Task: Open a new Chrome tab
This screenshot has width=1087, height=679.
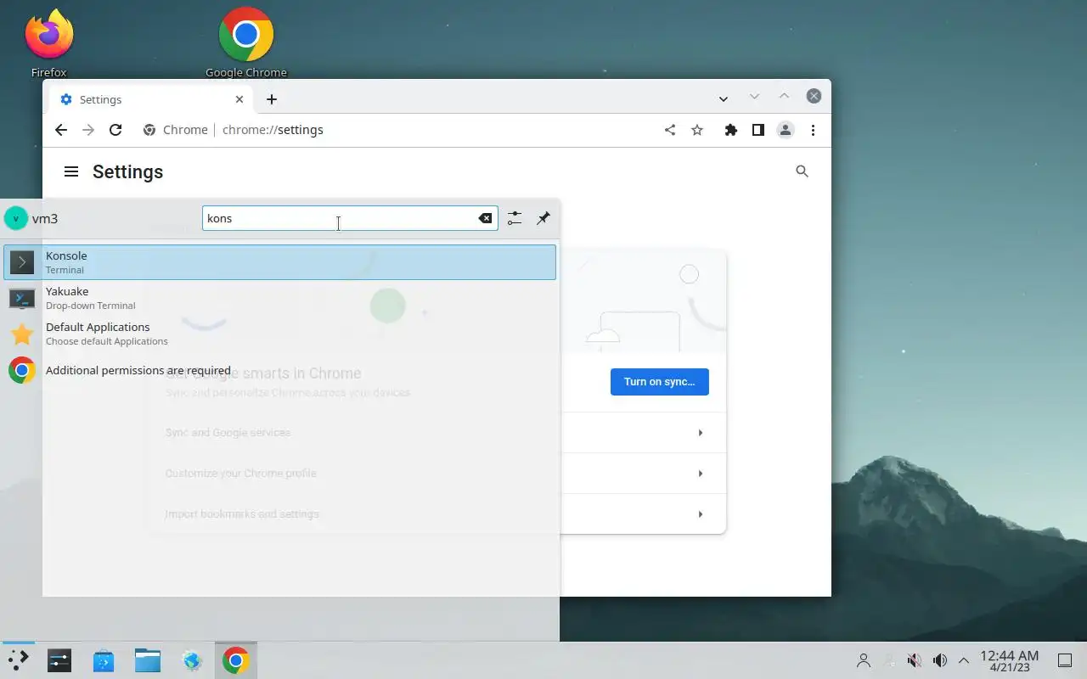Action: [x=272, y=99]
